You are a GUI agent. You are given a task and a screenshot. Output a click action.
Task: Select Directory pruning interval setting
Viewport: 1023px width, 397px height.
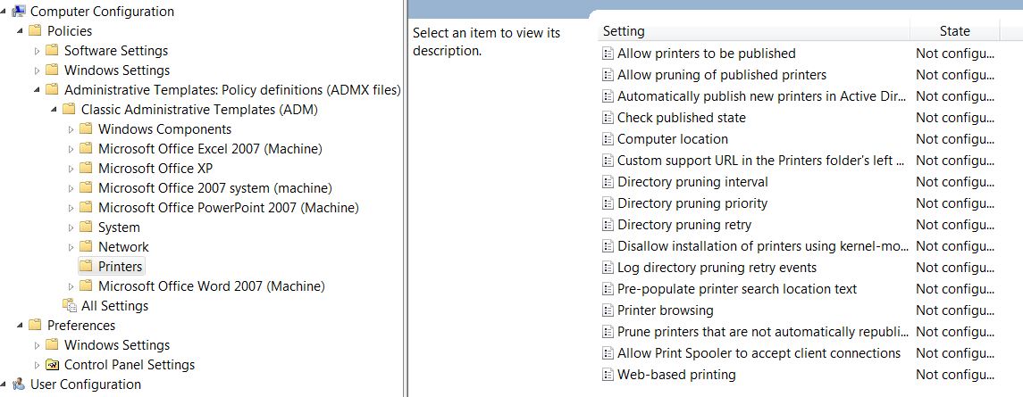pos(693,182)
